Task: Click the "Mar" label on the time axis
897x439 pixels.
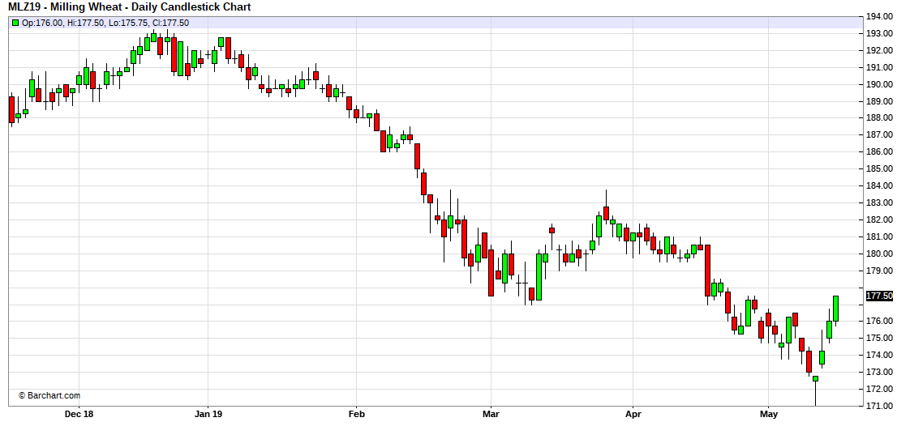Action: pos(491,415)
